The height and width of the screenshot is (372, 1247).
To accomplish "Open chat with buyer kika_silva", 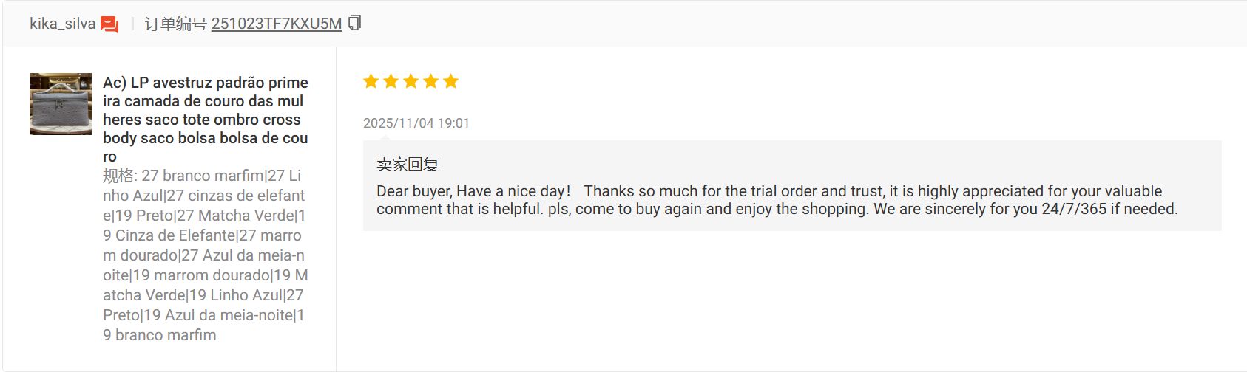I will pyautogui.click(x=109, y=24).
